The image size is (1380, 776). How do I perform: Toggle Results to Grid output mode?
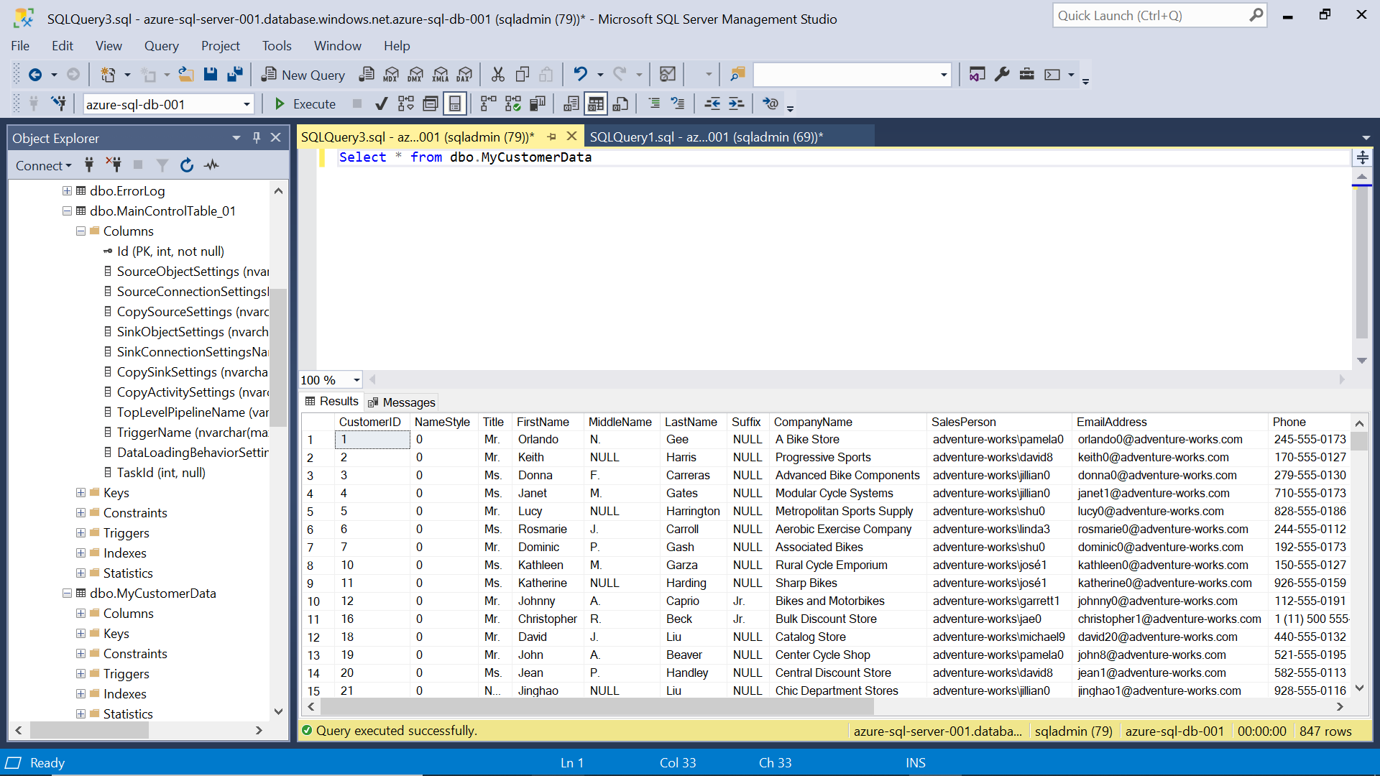pos(596,104)
